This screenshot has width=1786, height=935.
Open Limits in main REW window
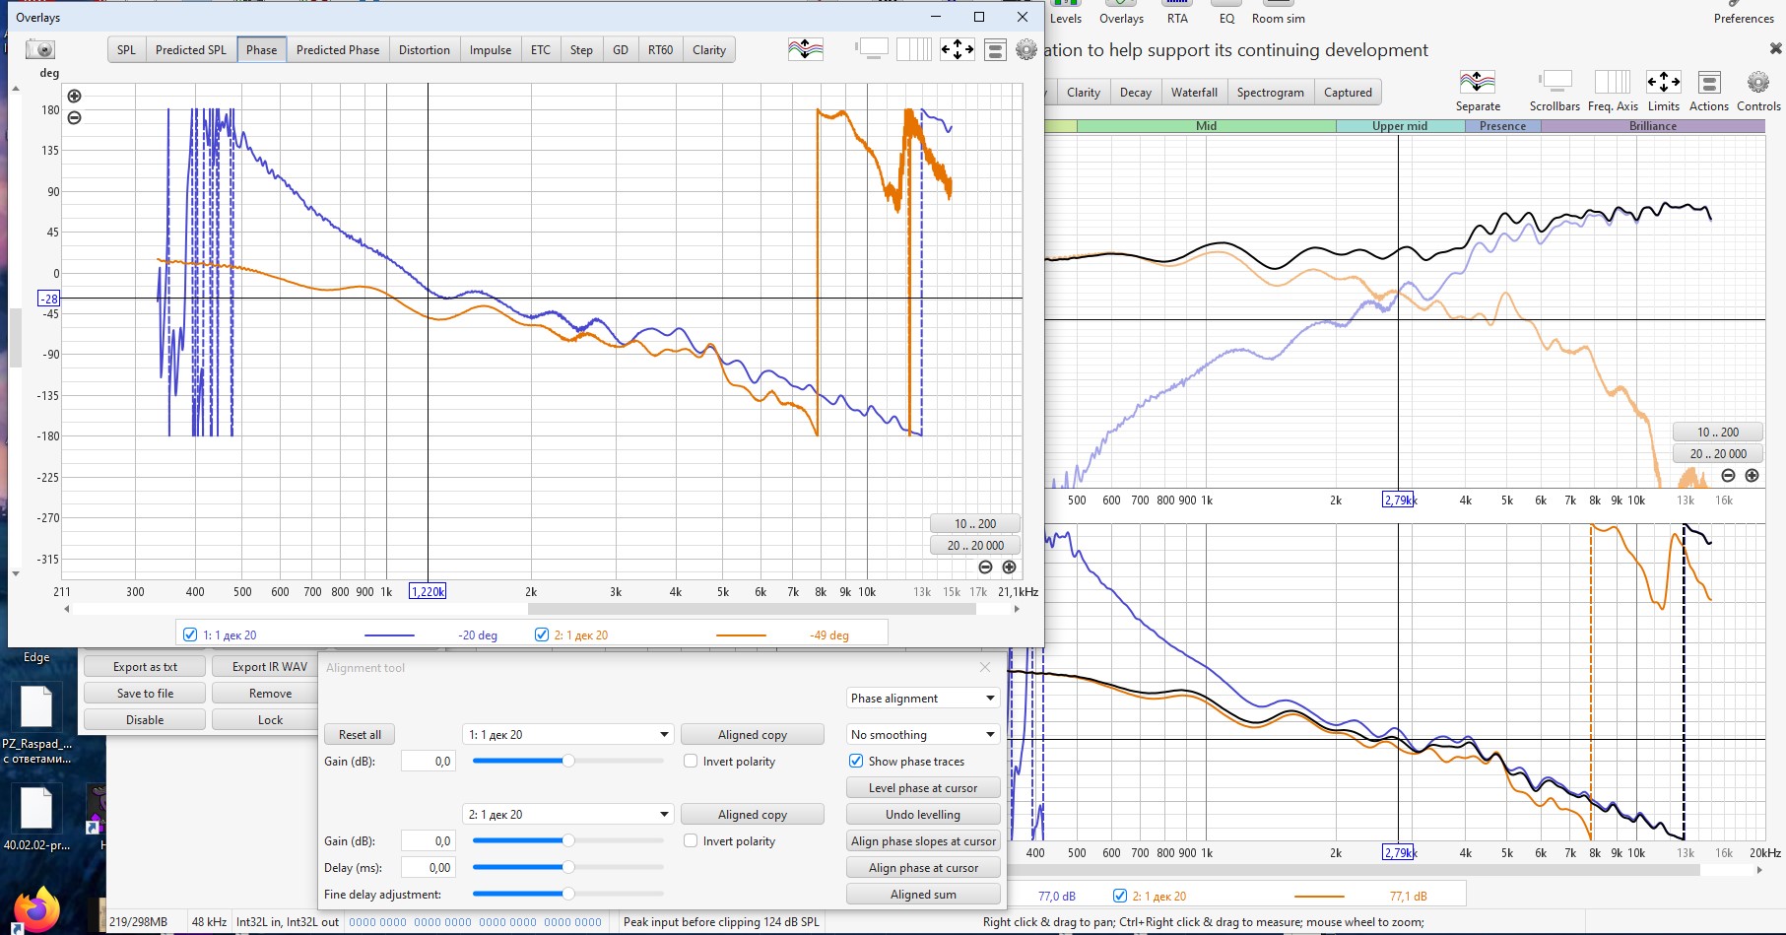coord(1664,90)
